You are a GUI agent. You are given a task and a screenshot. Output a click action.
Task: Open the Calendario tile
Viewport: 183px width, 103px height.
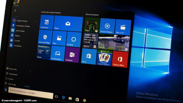[x=47, y=22]
